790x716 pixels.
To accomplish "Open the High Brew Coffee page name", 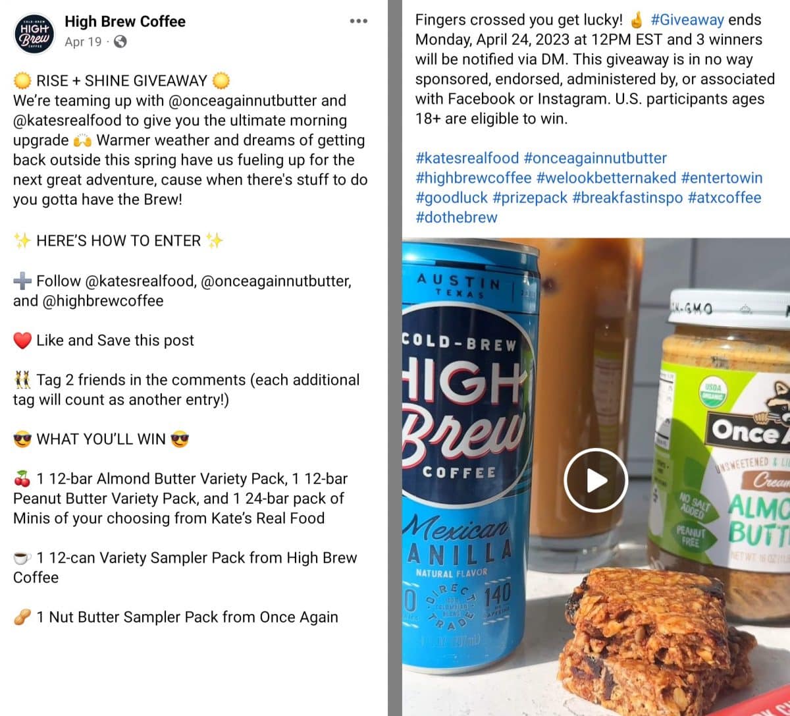I will tap(125, 21).
